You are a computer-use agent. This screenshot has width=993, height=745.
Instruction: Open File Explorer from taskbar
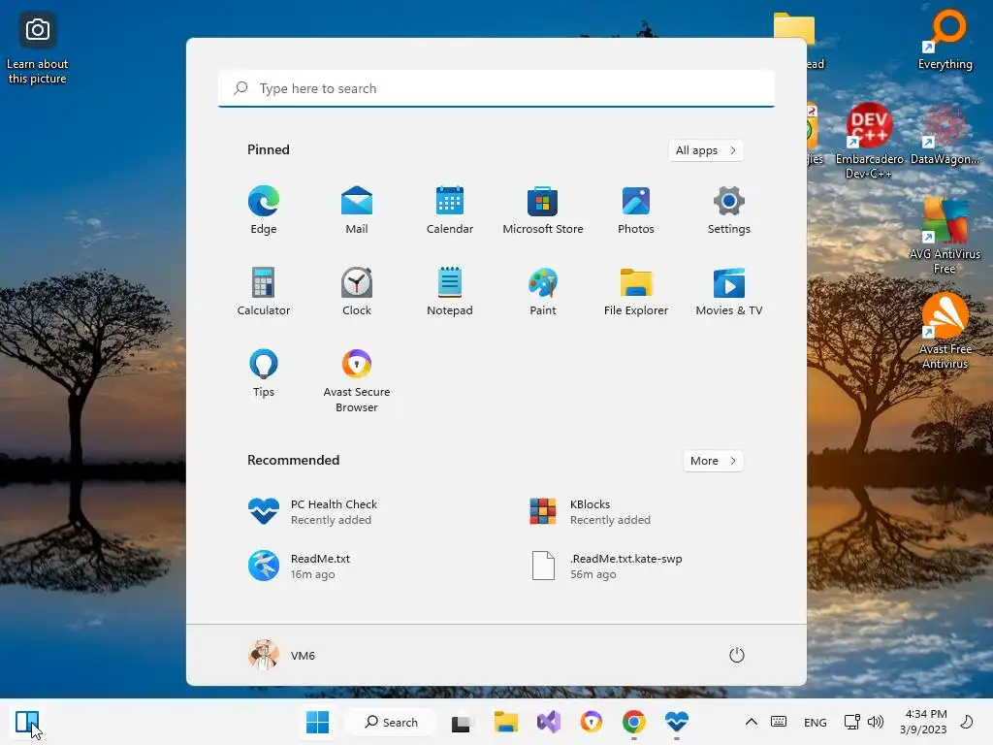pyautogui.click(x=505, y=722)
